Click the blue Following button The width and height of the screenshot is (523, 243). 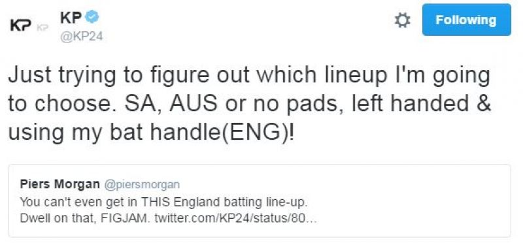pyautogui.click(x=466, y=20)
